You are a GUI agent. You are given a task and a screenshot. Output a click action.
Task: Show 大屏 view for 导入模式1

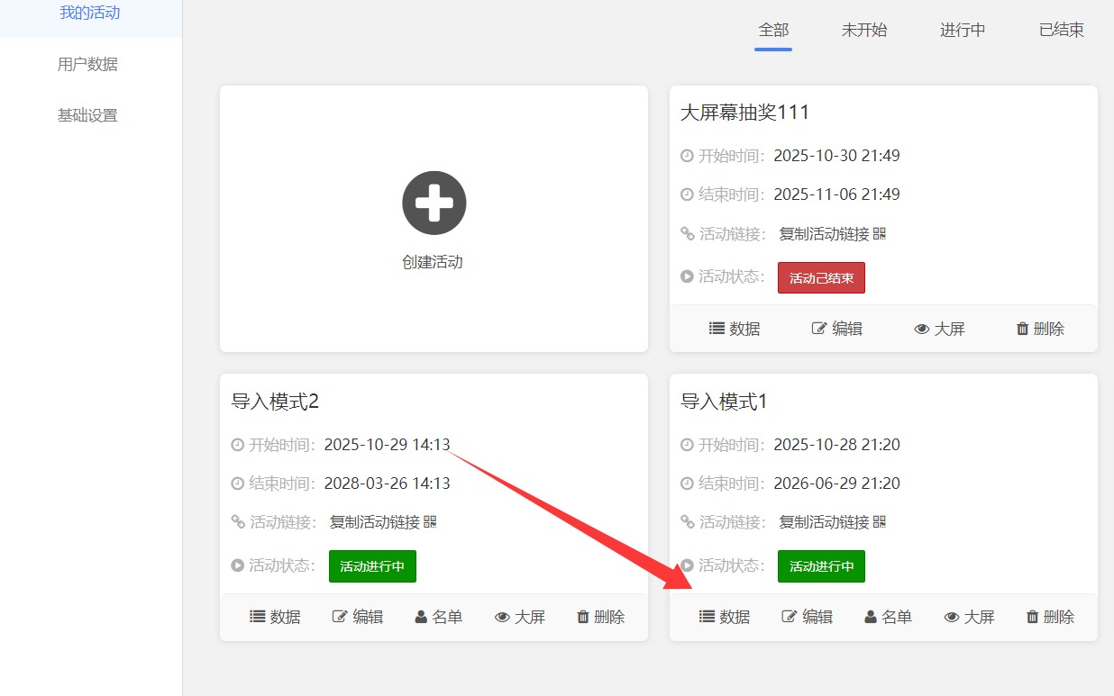(969, 617)
